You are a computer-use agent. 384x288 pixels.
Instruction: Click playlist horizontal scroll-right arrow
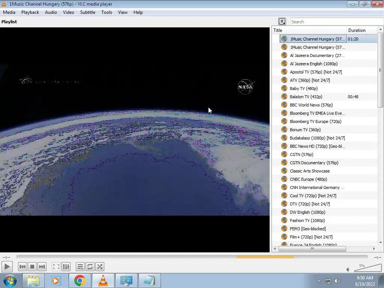click(x=374, y=249)
